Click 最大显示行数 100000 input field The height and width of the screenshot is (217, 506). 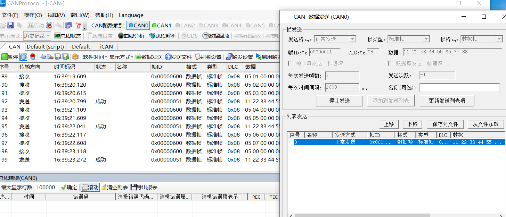[47, 188]
